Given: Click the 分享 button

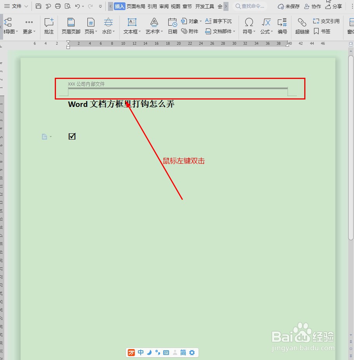Looking at the screenshot, I should (333, 7).
